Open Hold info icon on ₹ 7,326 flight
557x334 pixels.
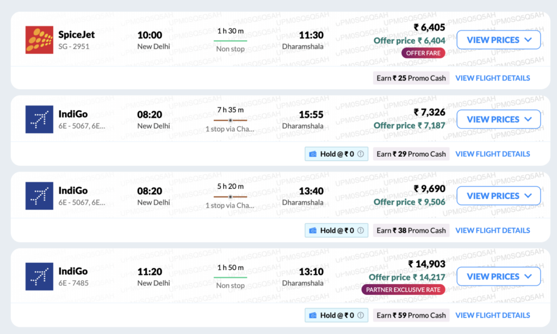coord(361,154)
